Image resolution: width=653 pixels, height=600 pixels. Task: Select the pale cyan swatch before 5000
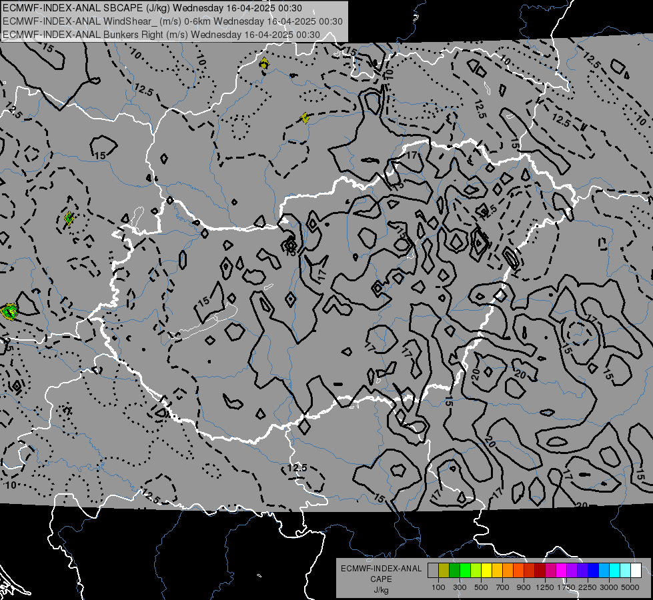626,571
